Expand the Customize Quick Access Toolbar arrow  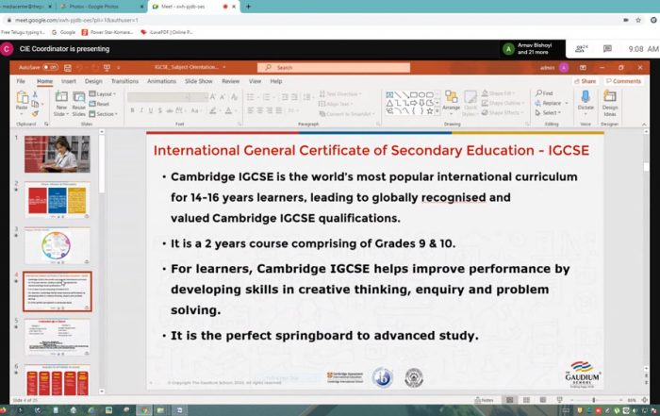click(119, 67)
